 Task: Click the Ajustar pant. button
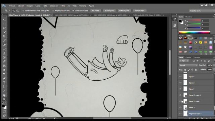(x=109, y=11)
